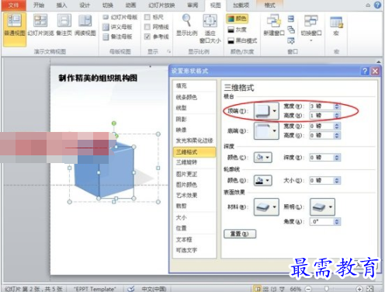Click the File (文件) tab

13,5
